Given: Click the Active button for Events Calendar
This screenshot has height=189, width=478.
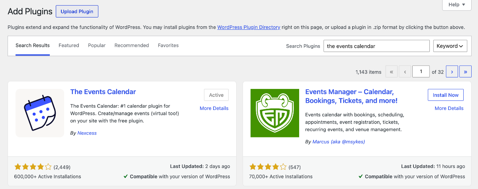Looking at the screenshot, I should (216, 95).
